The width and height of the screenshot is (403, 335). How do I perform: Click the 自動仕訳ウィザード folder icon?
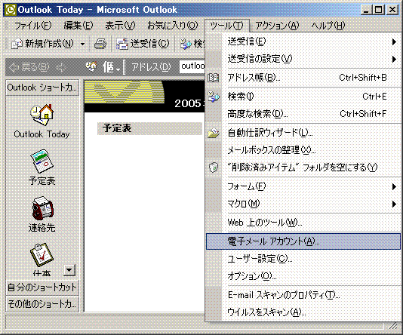point(214,133)
